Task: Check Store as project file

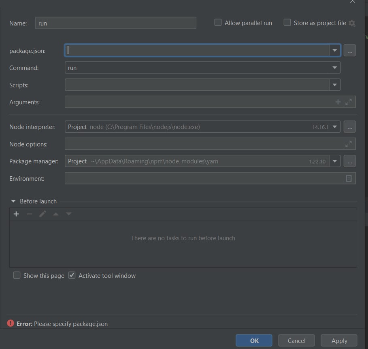Action: pos(287,23)
